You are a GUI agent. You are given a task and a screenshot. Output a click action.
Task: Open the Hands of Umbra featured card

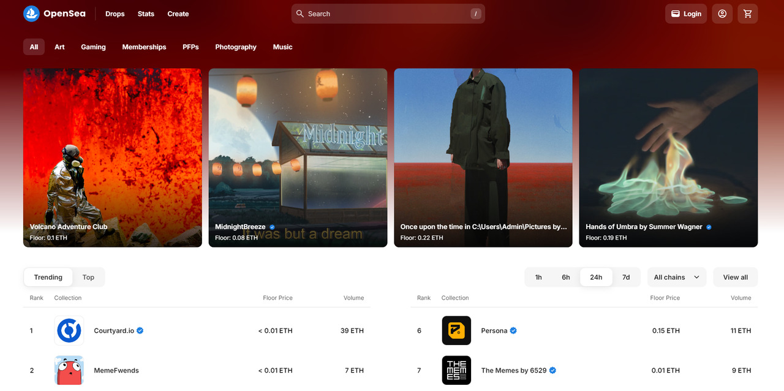669,158
